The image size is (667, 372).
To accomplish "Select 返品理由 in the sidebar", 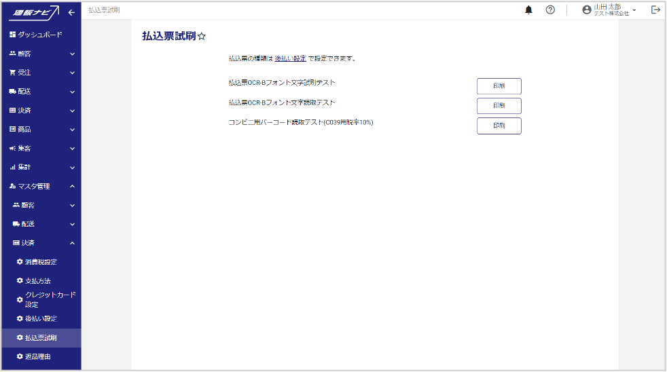I will (x=38, y=356).
